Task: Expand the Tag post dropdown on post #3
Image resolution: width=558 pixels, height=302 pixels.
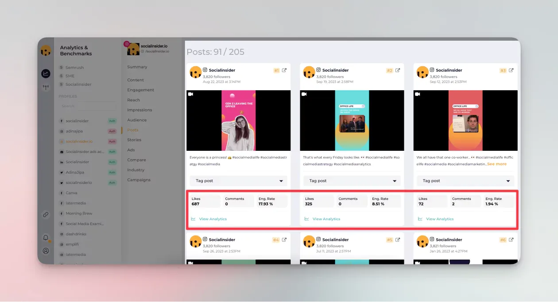Action: coord(465,181)
